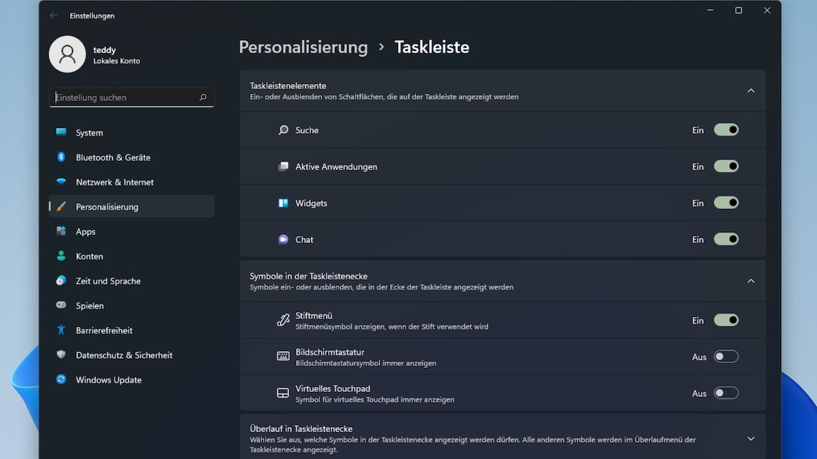The image size is (817, 459).
Task: Select Datenschutz & Sicherheit in the sidebar
Action: pos(124,354)
